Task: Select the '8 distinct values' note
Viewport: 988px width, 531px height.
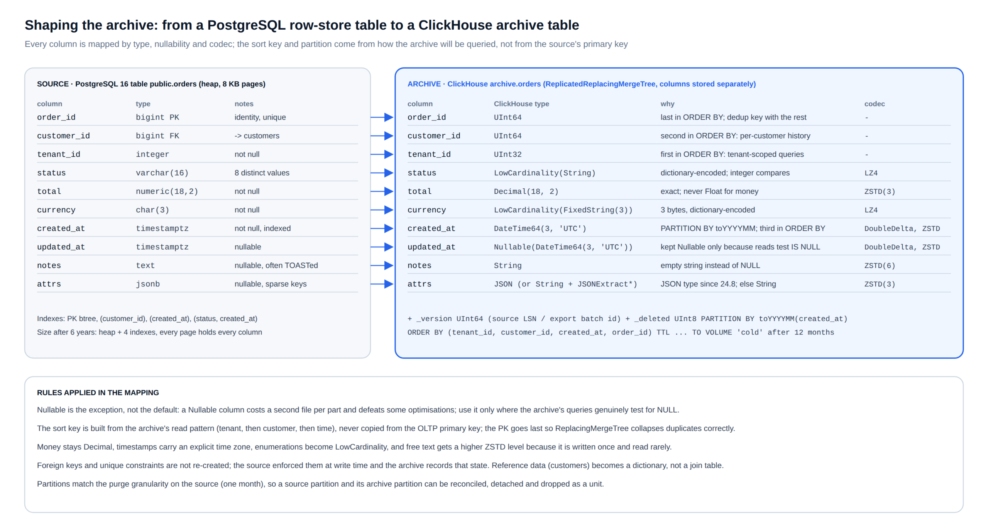Action: (262, 173)
